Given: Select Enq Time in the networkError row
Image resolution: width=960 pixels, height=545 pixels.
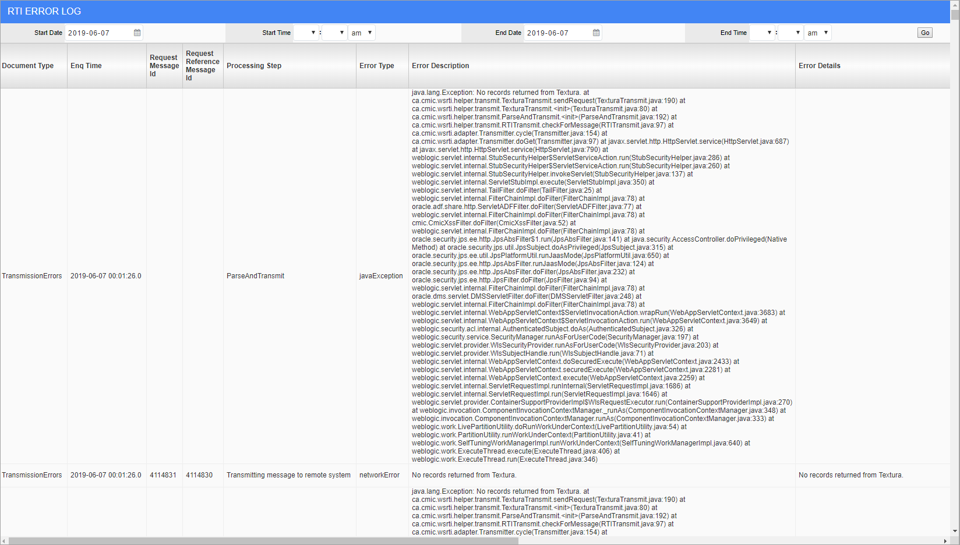Looking at the screenshot, I should 105,475.
